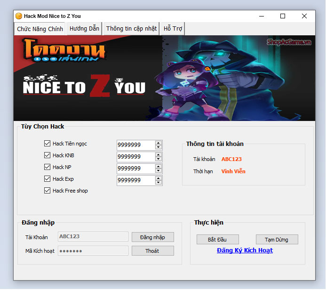This screenshot has width=326, height=290.
Task: Maximize the Hack Mod window
Action: [x=283, y=16]
